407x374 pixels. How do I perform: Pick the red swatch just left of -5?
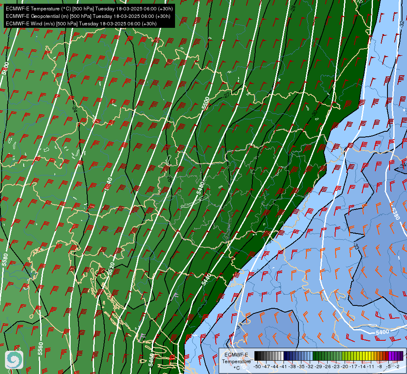click(x=387, y=356)
